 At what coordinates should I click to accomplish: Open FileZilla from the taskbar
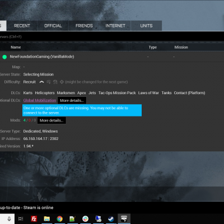[x=34, y=219]
